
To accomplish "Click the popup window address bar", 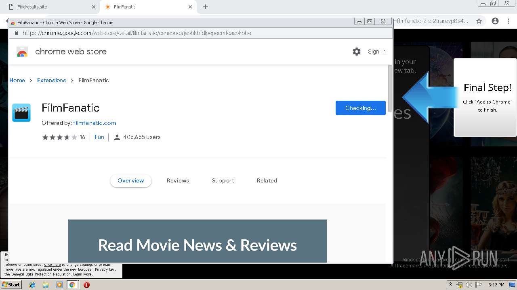I will [201, 33].
